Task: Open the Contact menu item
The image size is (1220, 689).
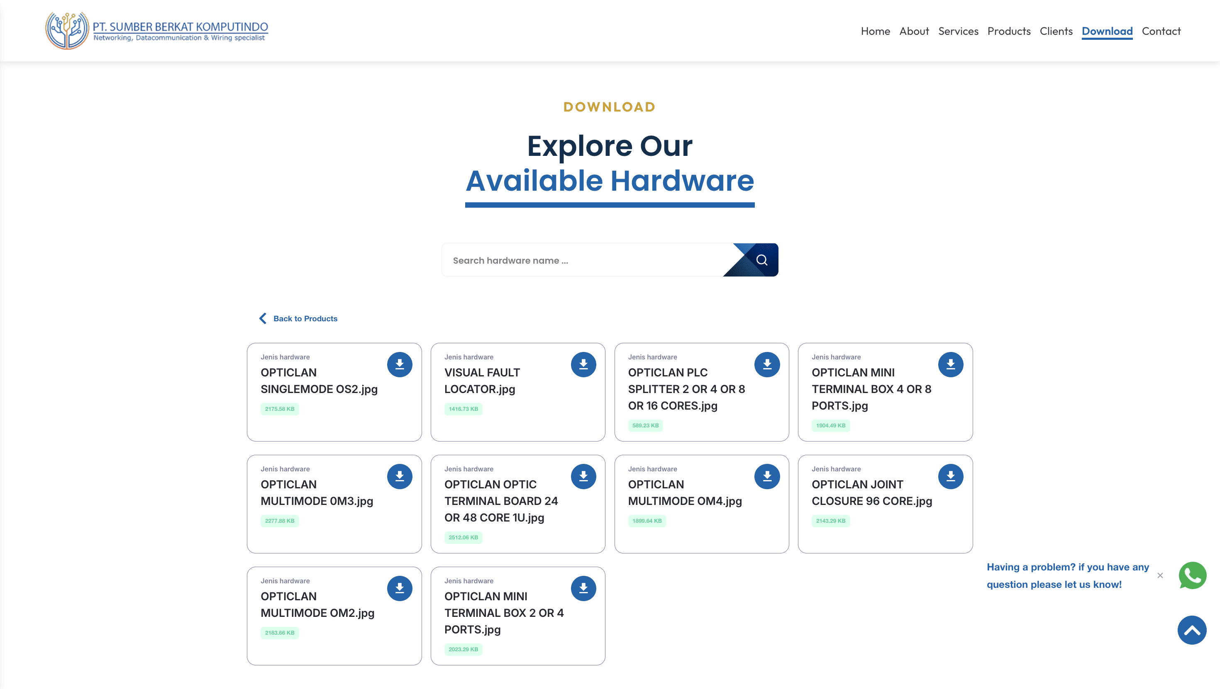Action: [1161, 31]
